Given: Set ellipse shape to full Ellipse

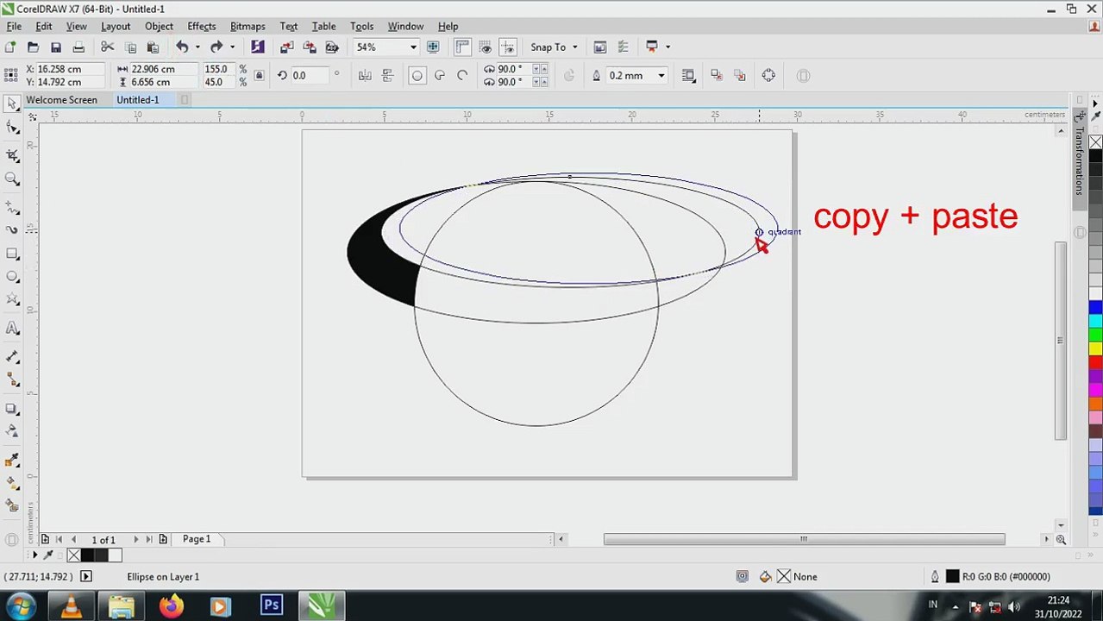Looking at the screenshot, I should [417, 76].
